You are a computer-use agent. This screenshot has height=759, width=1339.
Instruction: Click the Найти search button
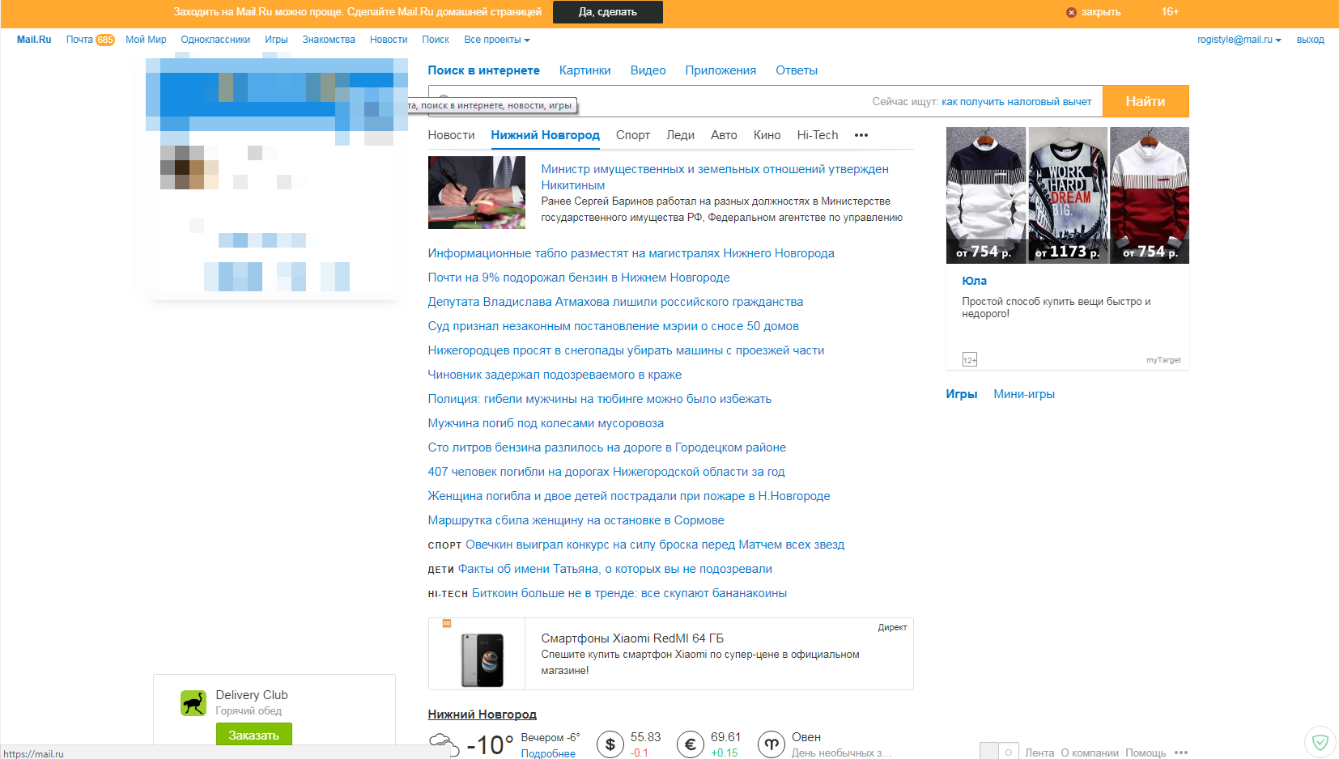pyautogui.click(x=1145, y=101)
